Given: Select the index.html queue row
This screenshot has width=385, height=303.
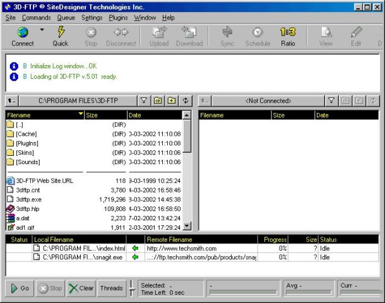Looking at the screenshot, I should coord(192,248).
